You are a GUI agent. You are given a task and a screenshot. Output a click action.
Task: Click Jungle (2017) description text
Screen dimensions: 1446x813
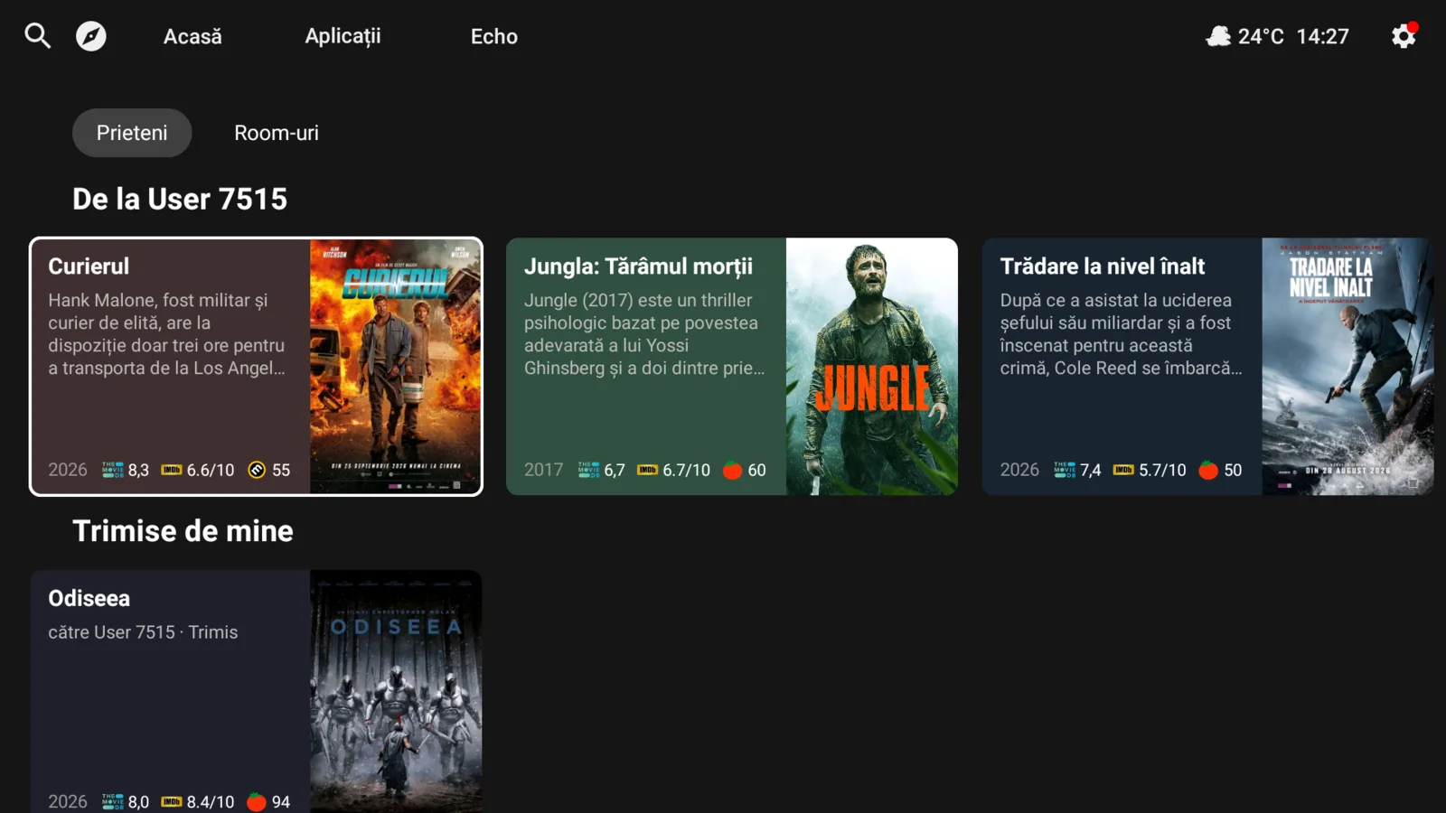point(643,334)
